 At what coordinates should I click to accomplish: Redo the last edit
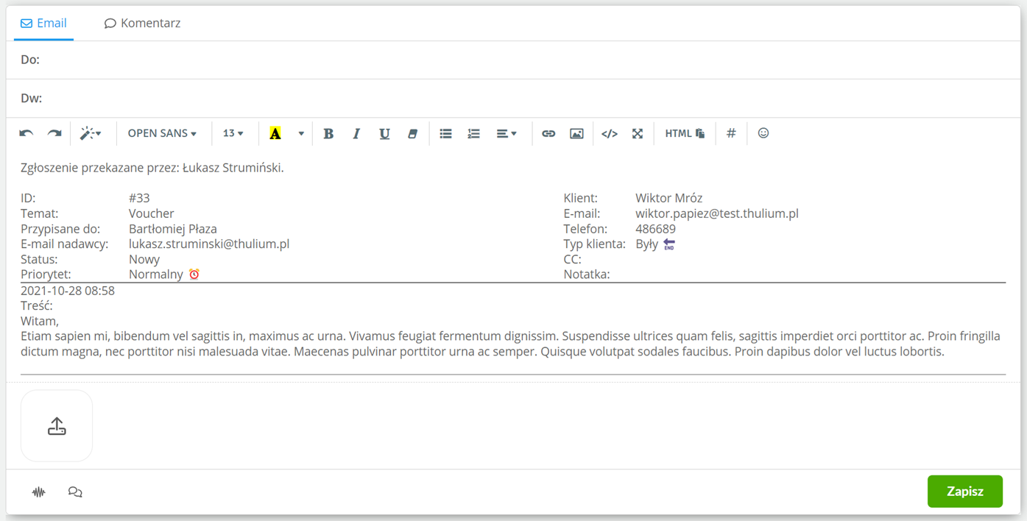pyautogui.click(x=54, y=133)
